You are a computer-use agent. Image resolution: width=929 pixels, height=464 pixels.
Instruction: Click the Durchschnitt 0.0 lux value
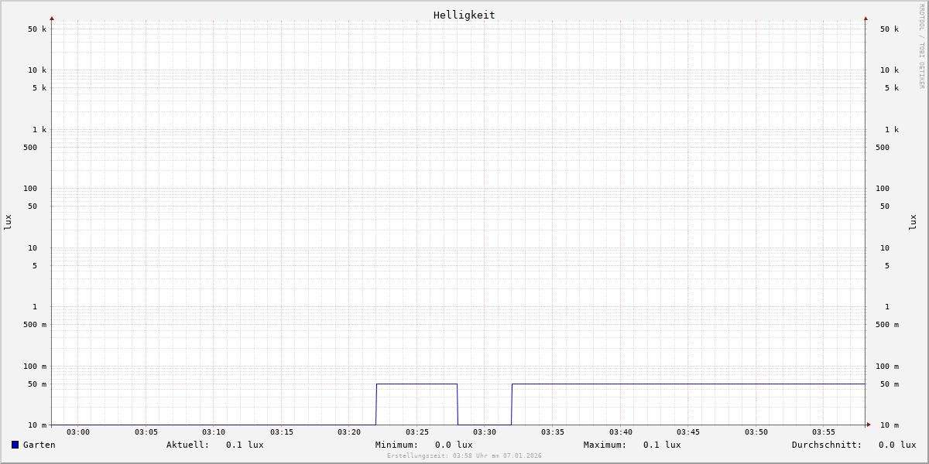896,445
